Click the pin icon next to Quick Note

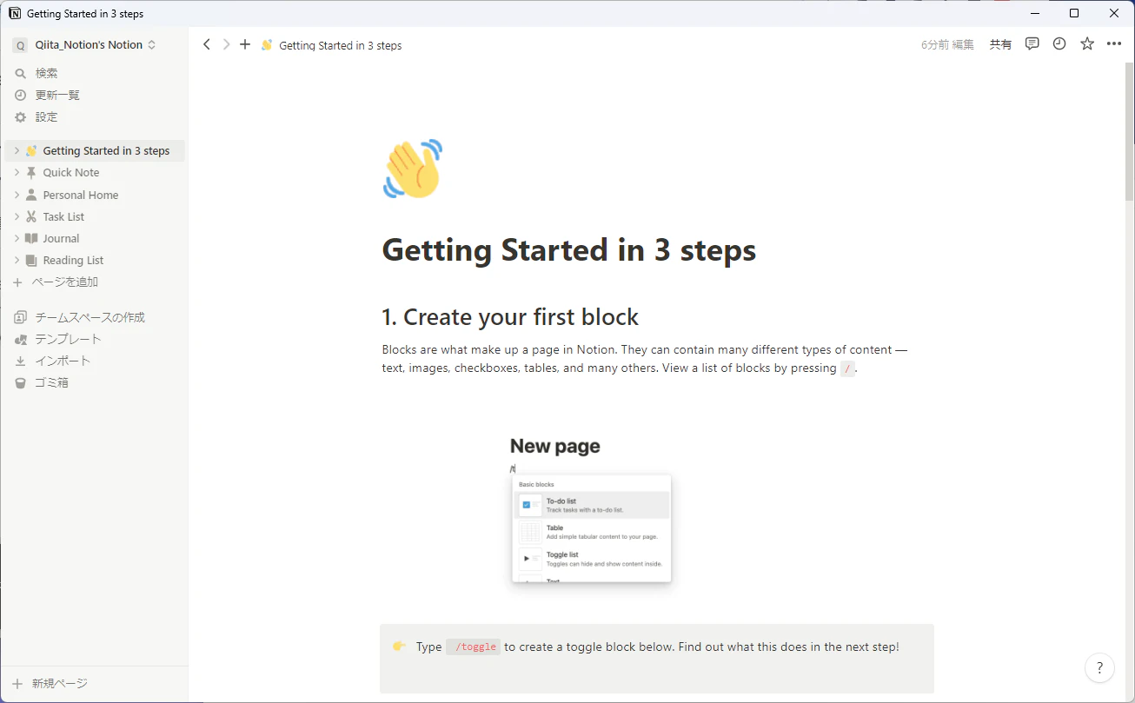point(31,173)
